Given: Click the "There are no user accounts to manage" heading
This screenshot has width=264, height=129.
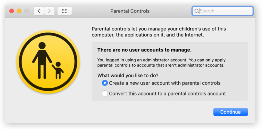Looking at the screenshot, I should pos(144,50).
